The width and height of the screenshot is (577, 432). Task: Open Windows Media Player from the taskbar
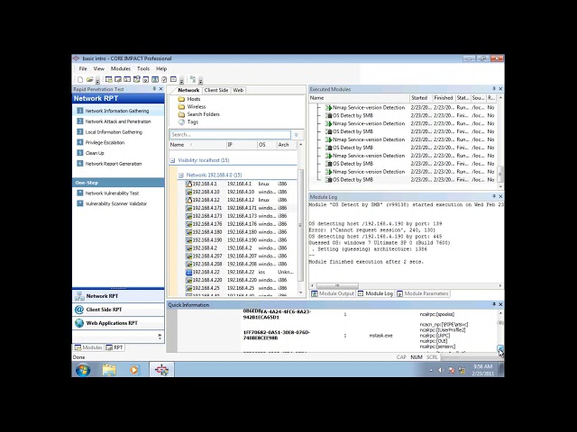[x=134, y=370]
